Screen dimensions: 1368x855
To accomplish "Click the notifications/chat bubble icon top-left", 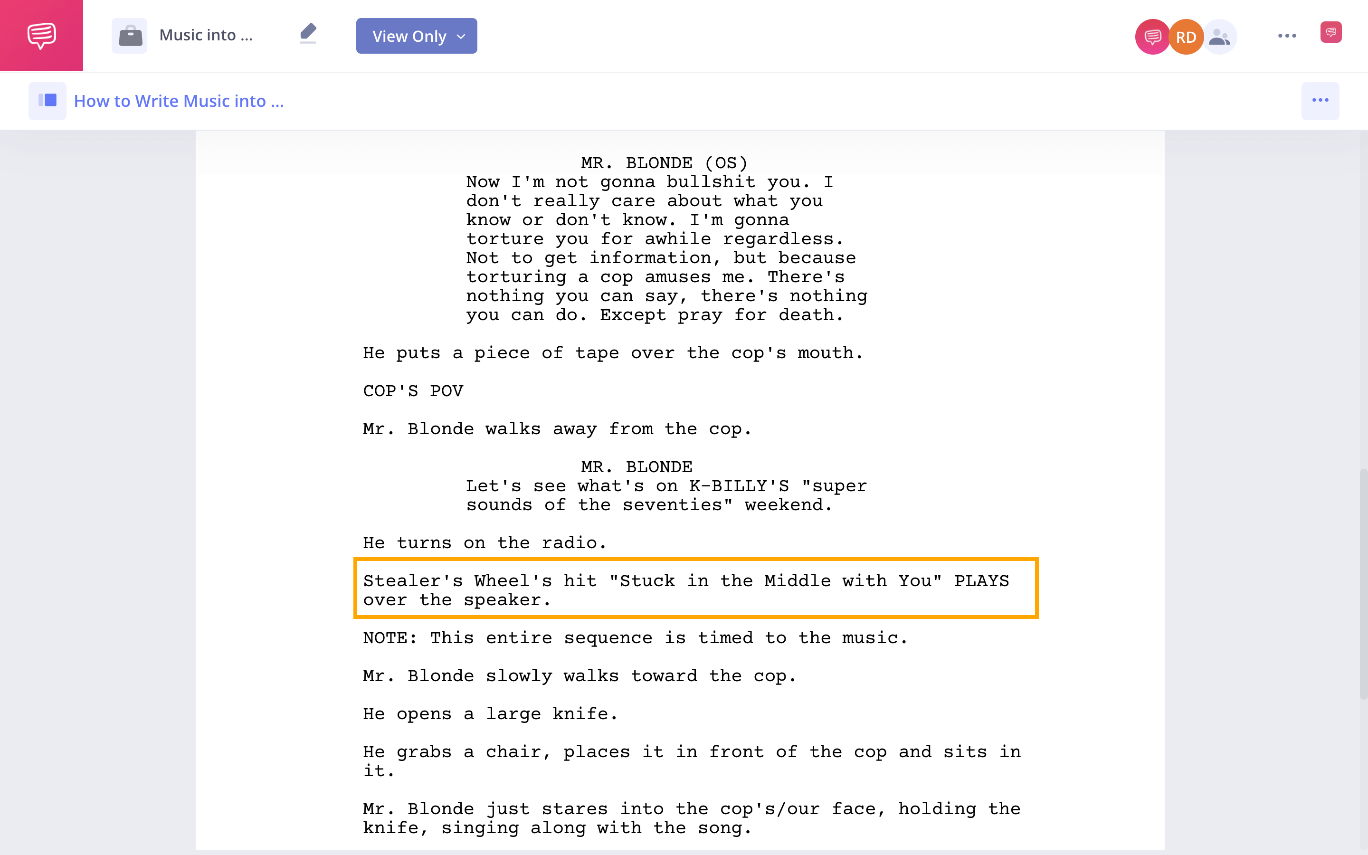I will tap(41, 36).
